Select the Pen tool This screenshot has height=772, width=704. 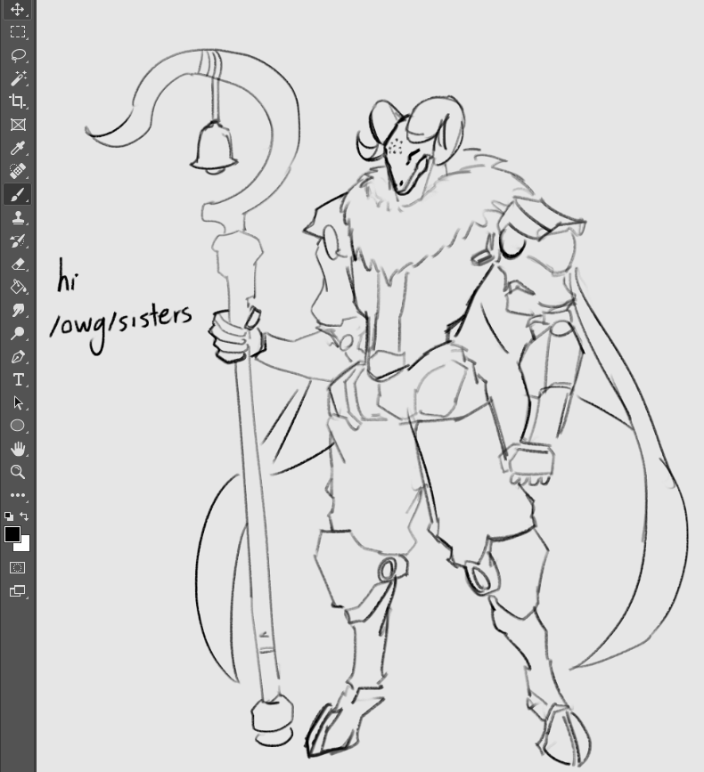click(x=18, y=356)
